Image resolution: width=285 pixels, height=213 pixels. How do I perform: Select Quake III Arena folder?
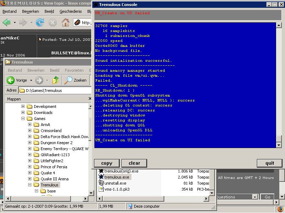(x=55, y=179)
